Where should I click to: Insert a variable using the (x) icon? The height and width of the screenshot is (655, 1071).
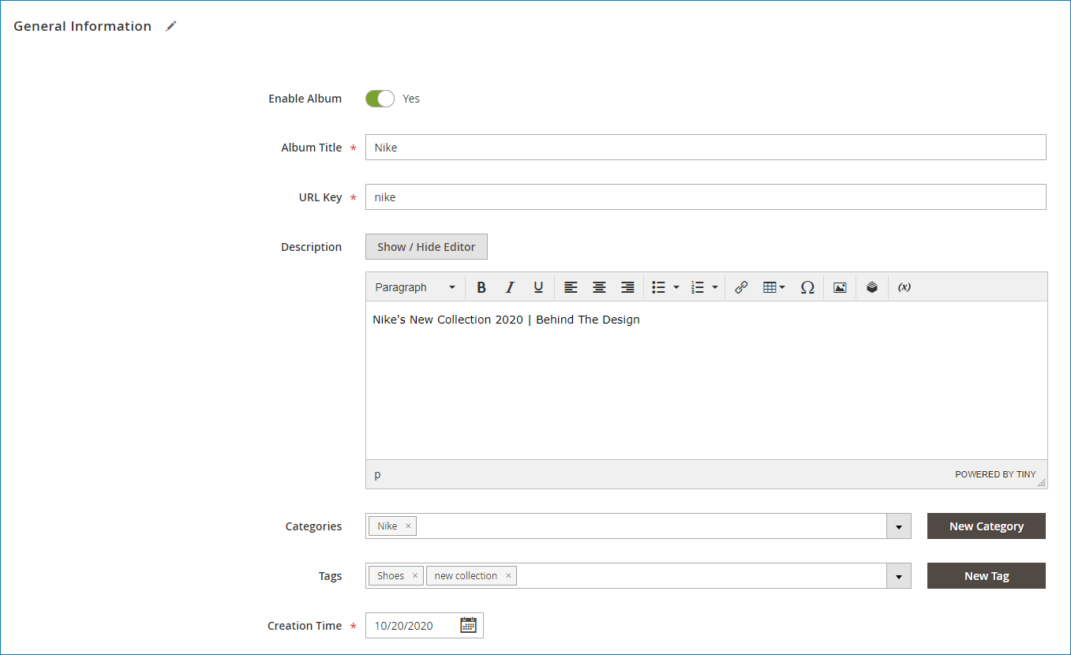pyautogui.click(x=903, y=286)
